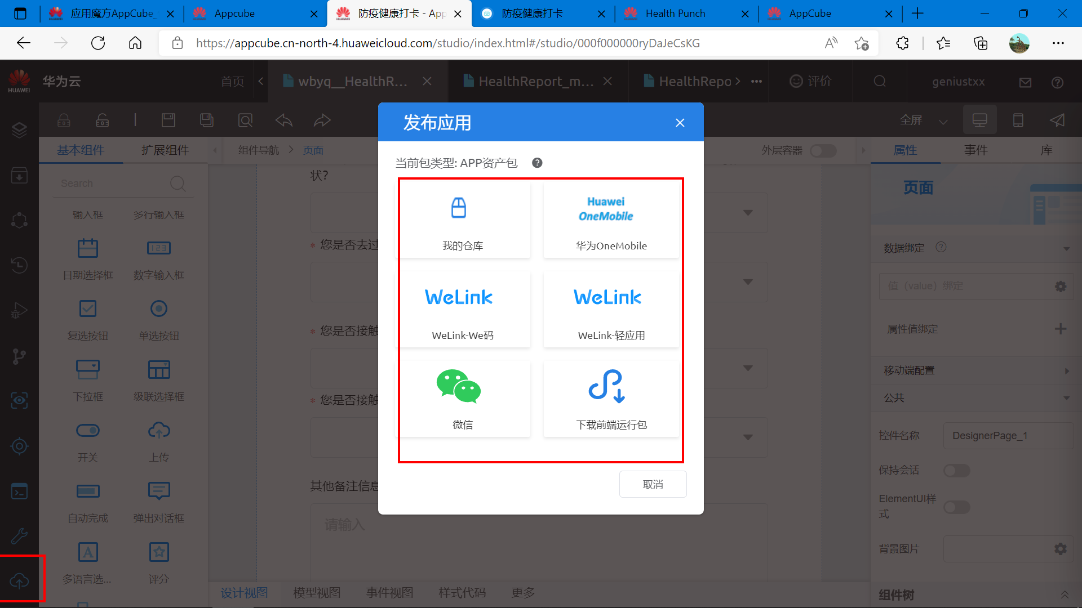Toggle the ElementUI样式 switch

(x=956, y=507)
